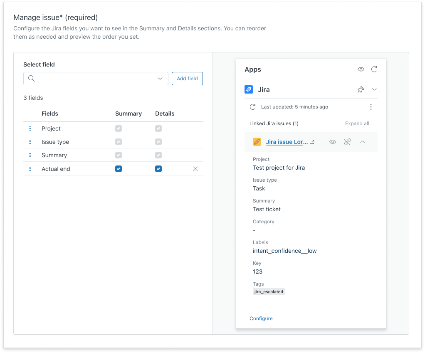Uncheck Details checkbox for Actual end
Viewport: 425px width, 353px height.
[158, 169]
